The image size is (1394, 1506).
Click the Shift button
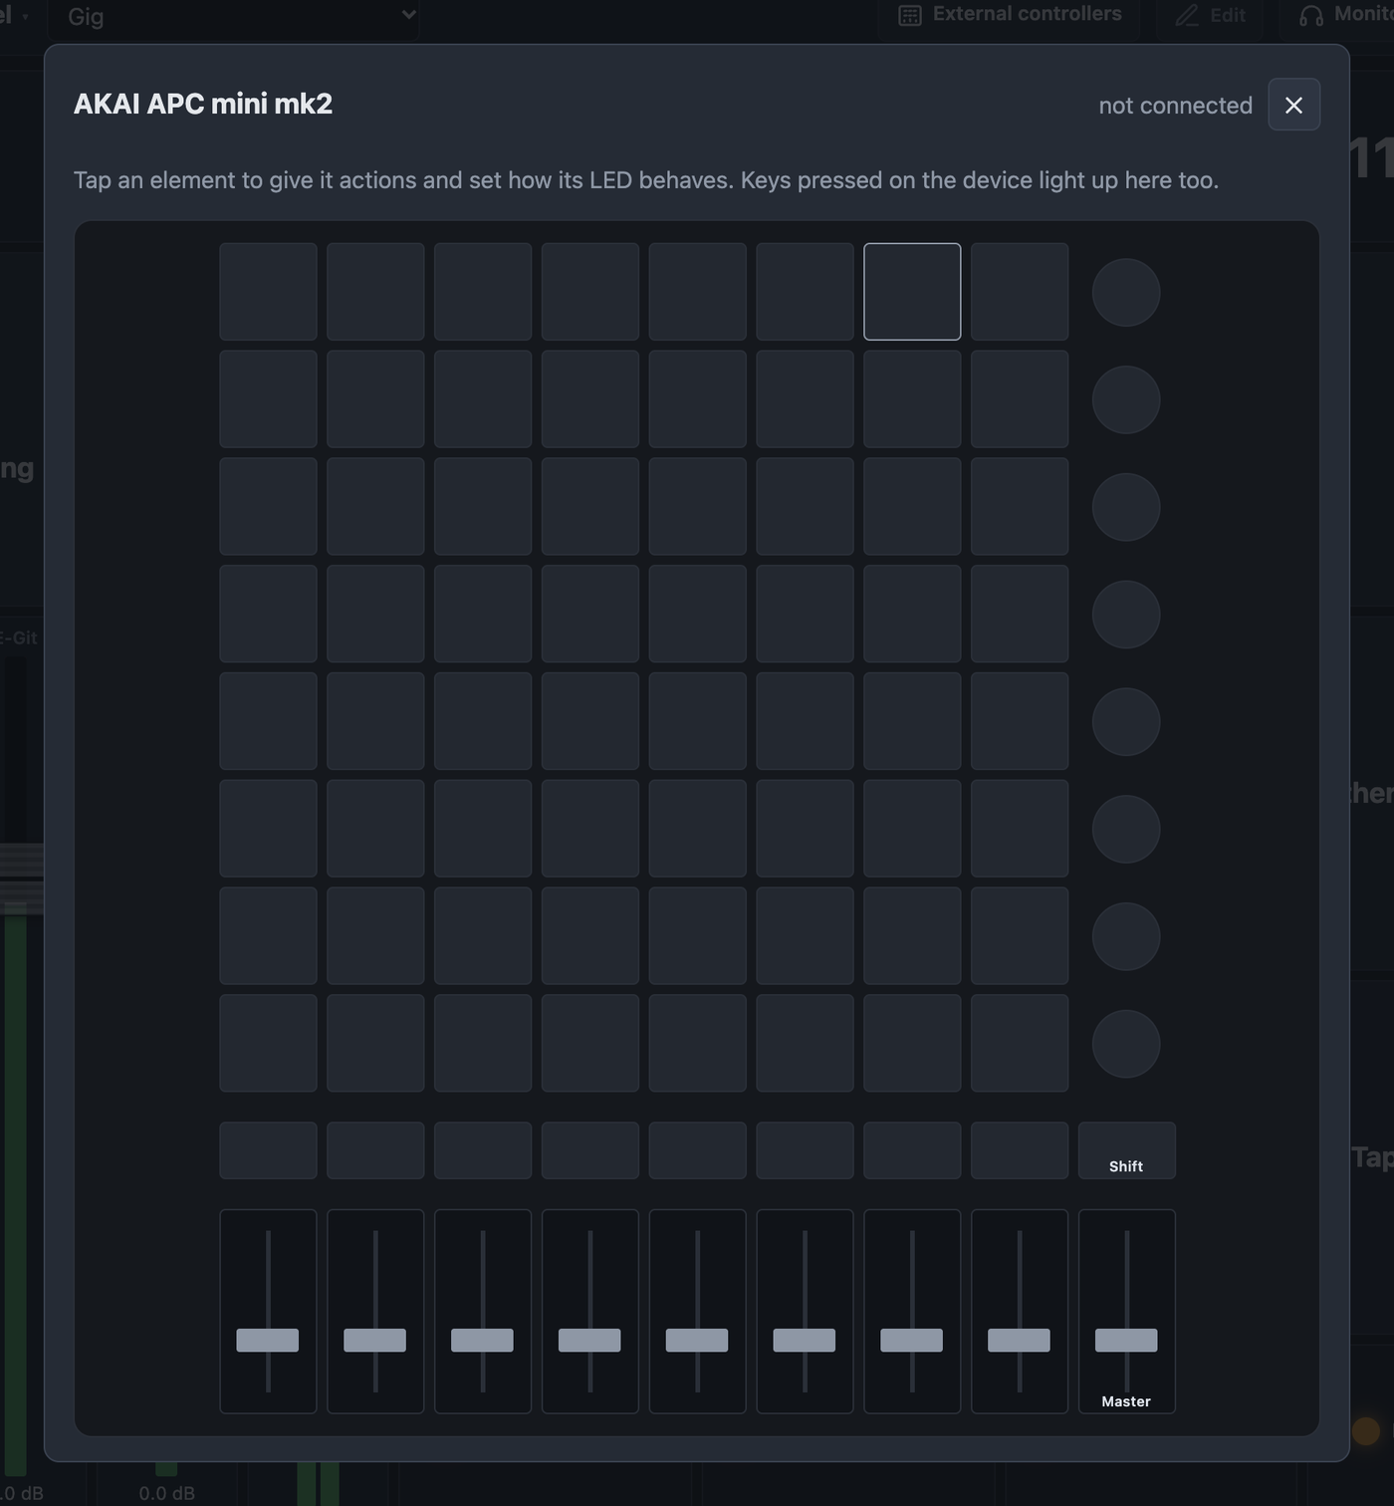point(1126,1150)
